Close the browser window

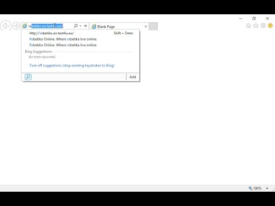(x=268, y=18)
